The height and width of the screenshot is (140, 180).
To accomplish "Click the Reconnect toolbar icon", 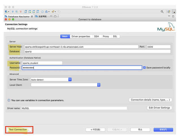I will 17,12.
